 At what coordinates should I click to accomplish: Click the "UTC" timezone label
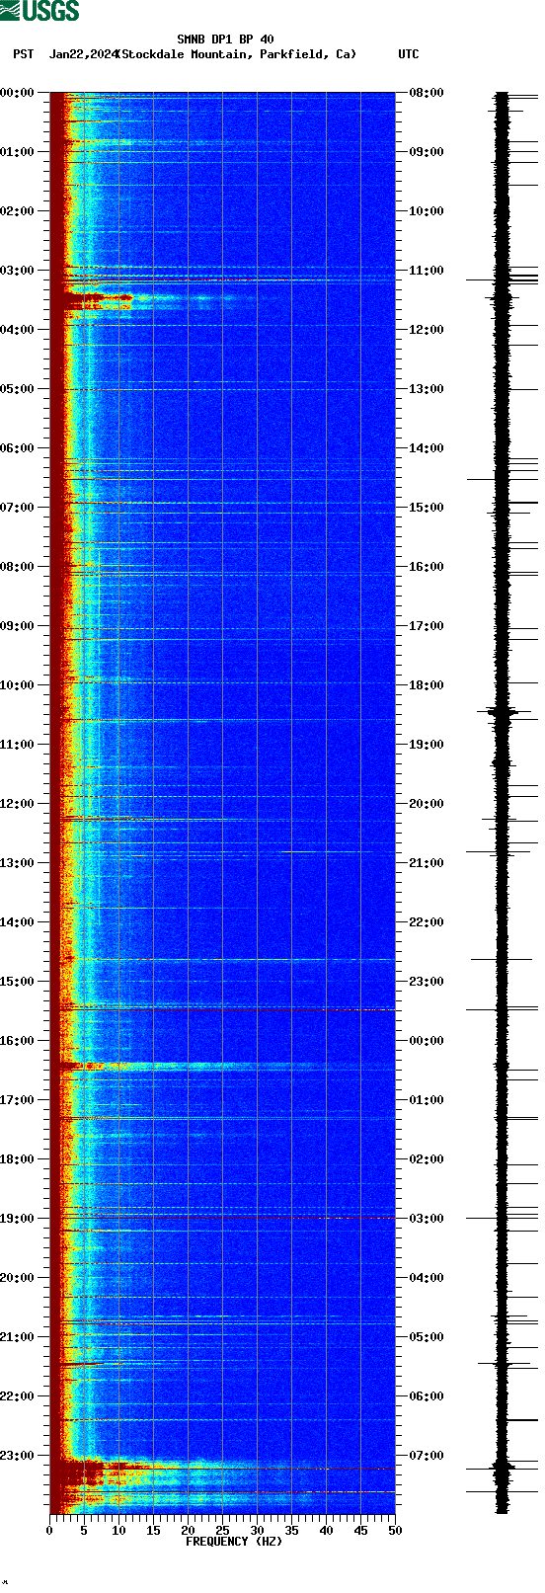(x=408, y=54)
